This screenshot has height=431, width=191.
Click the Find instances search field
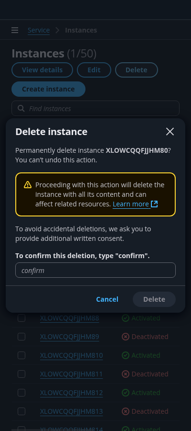pyautogui.click(x=95, y=108)
